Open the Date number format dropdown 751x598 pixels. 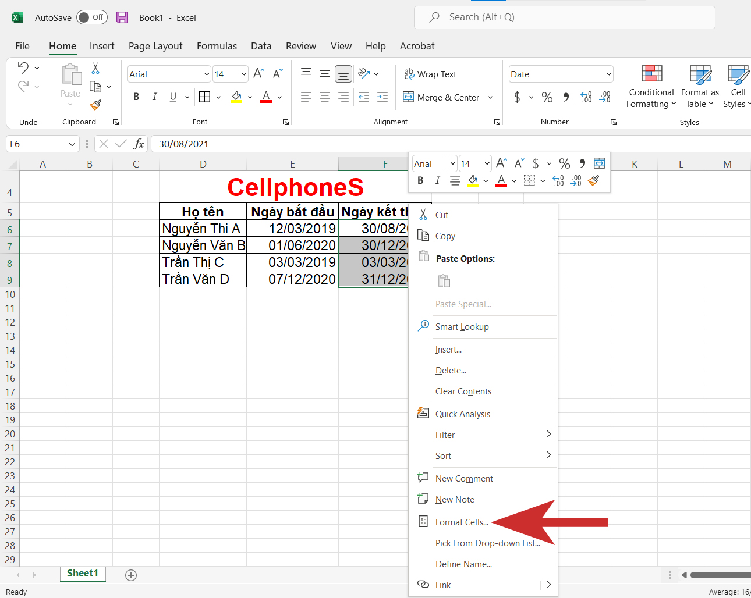(609, 74)
